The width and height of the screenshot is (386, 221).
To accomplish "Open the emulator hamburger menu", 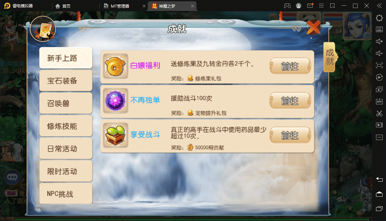I will [321, 6].
